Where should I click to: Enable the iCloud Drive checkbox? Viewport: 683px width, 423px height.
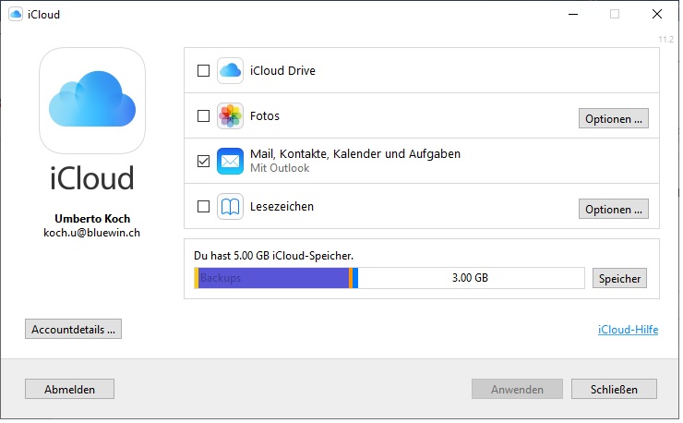pos(203,70)
